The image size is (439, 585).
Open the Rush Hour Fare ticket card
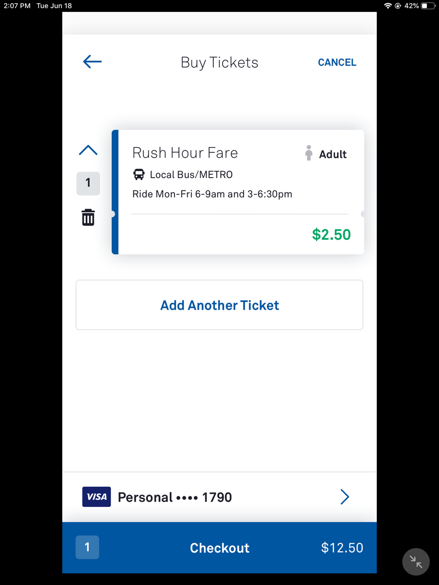click(238, 192)
